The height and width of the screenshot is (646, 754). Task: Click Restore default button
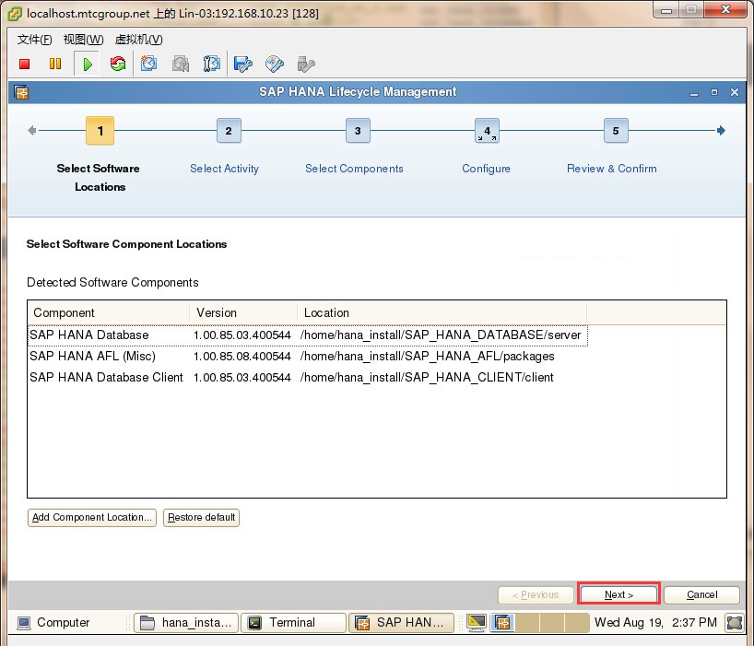202,517
